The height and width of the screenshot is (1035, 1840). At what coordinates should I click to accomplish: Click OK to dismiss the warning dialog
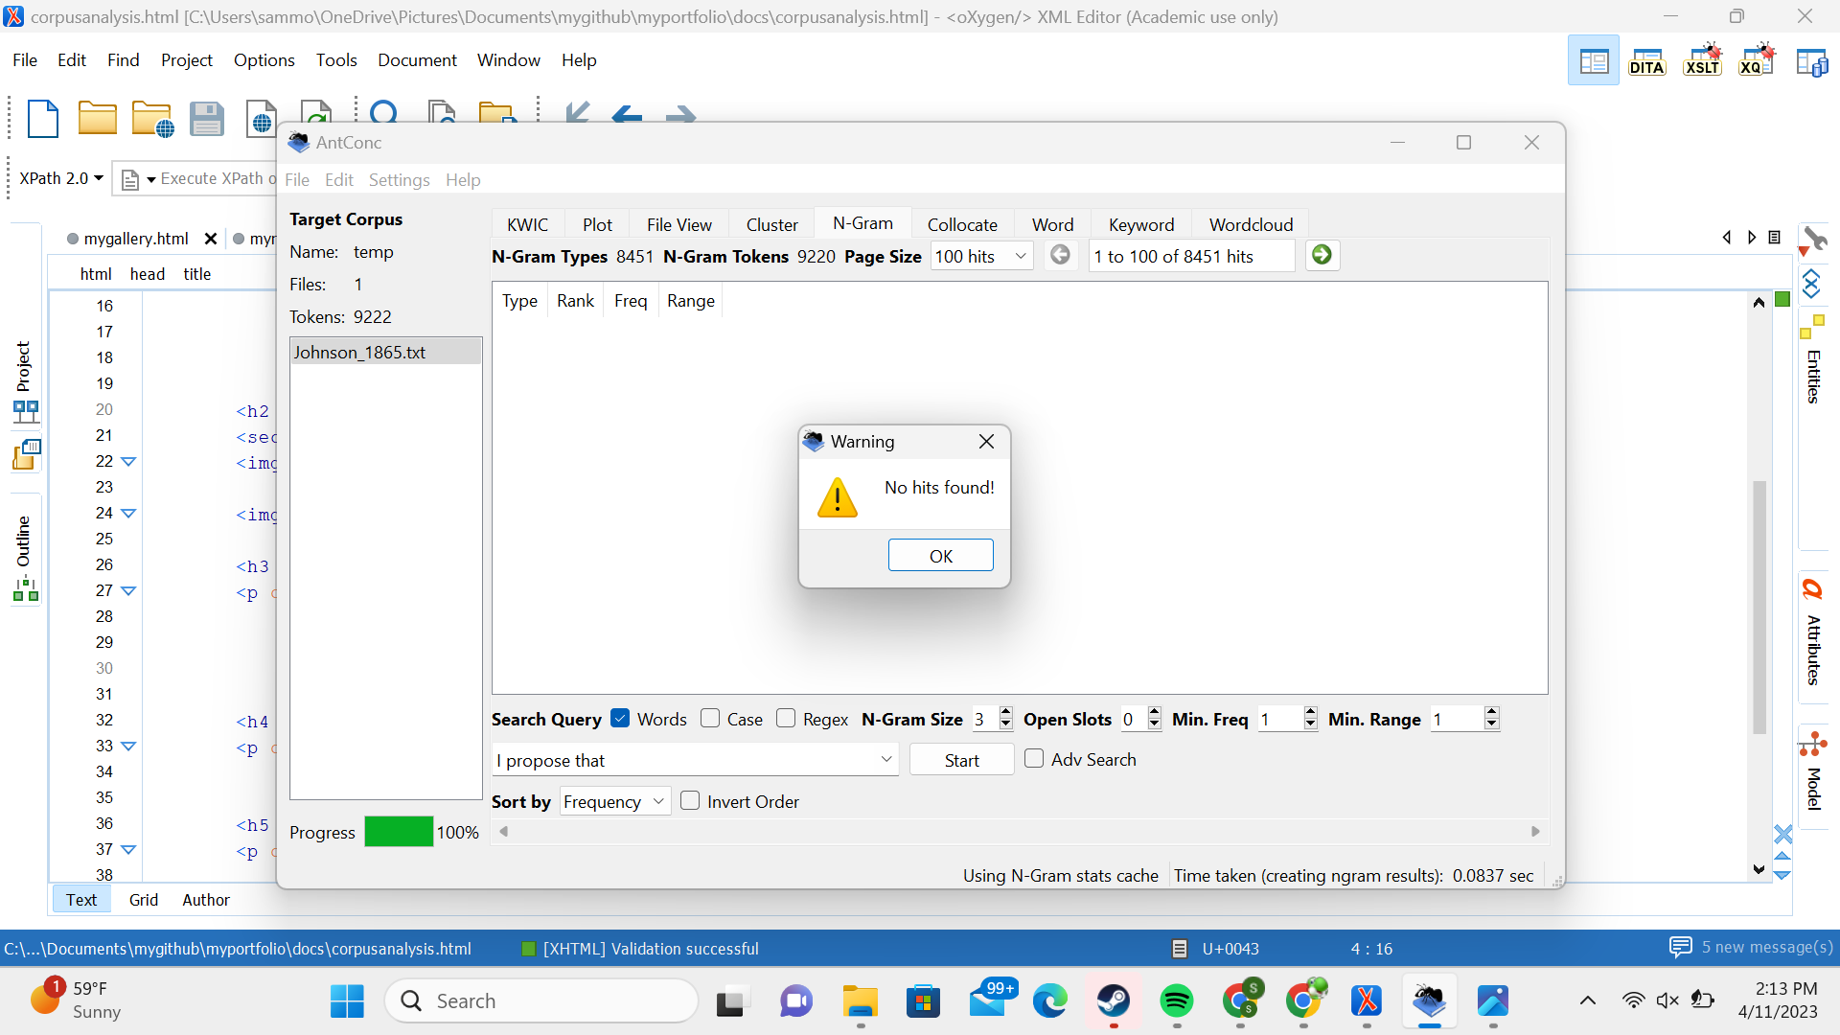click(940, 555)
